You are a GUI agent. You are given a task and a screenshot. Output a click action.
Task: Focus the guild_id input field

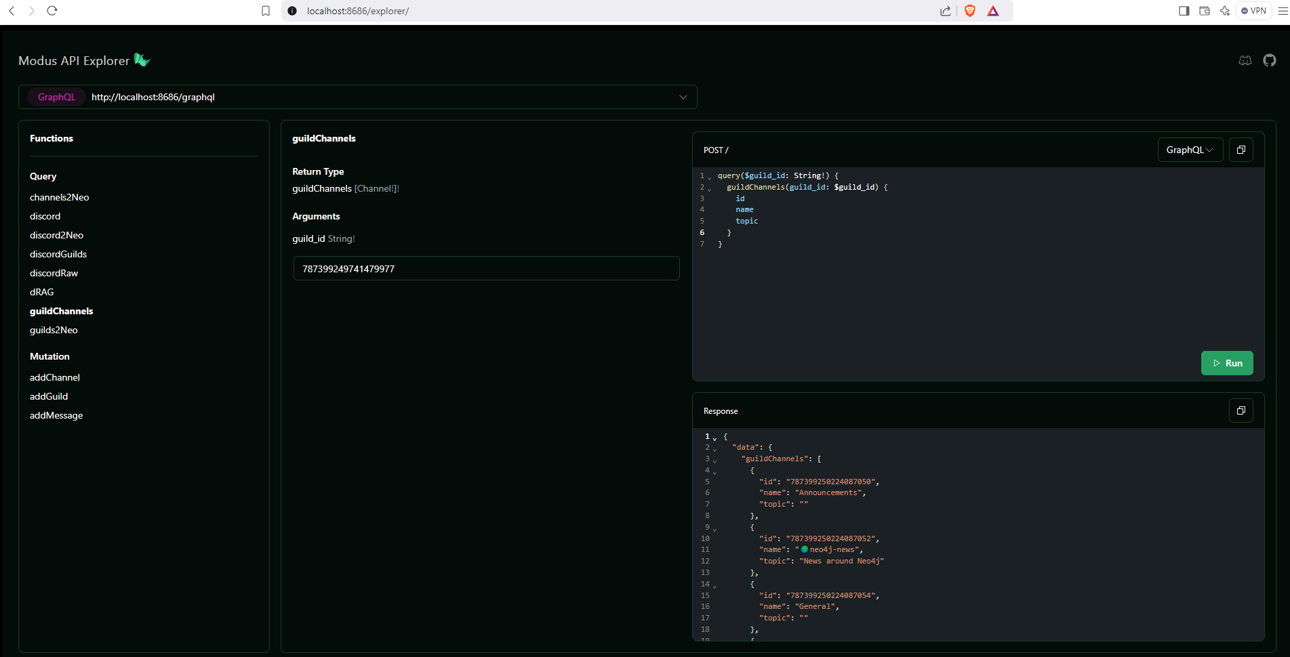point(486,268)
